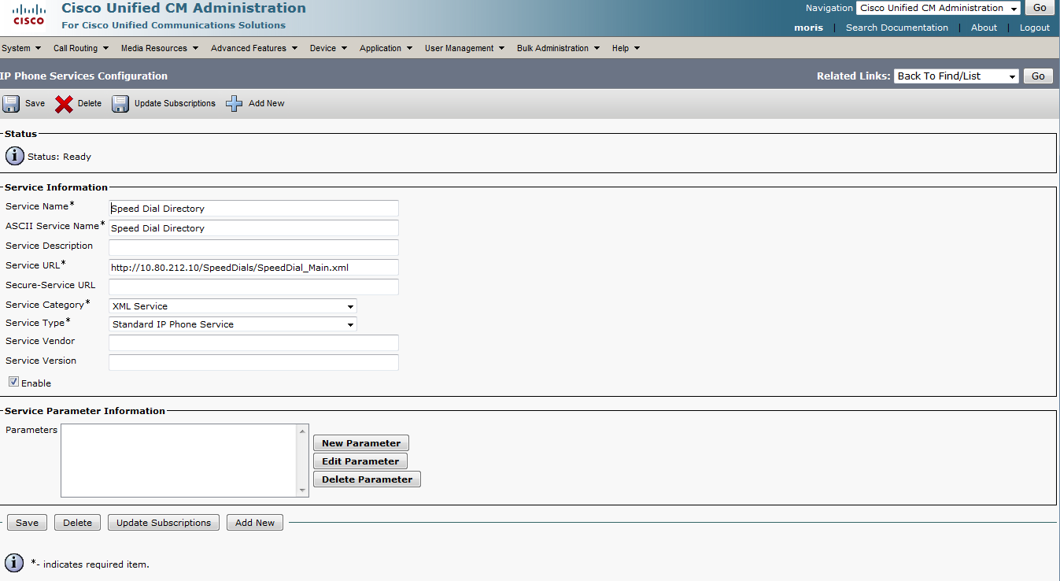1060x581 pixels.
Task: Open the Service Category dropdown
Action: [x=233, y=305]
